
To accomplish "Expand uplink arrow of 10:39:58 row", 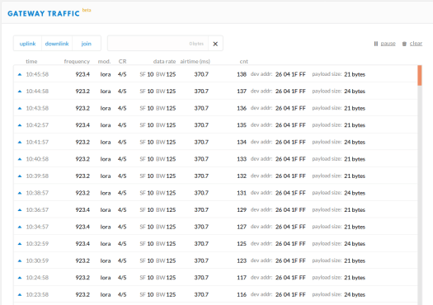I will point(20,176).
